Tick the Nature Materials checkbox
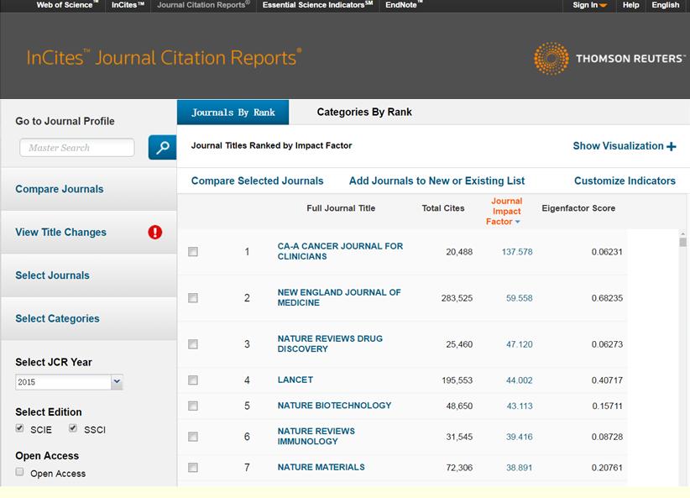 [193, 467]
